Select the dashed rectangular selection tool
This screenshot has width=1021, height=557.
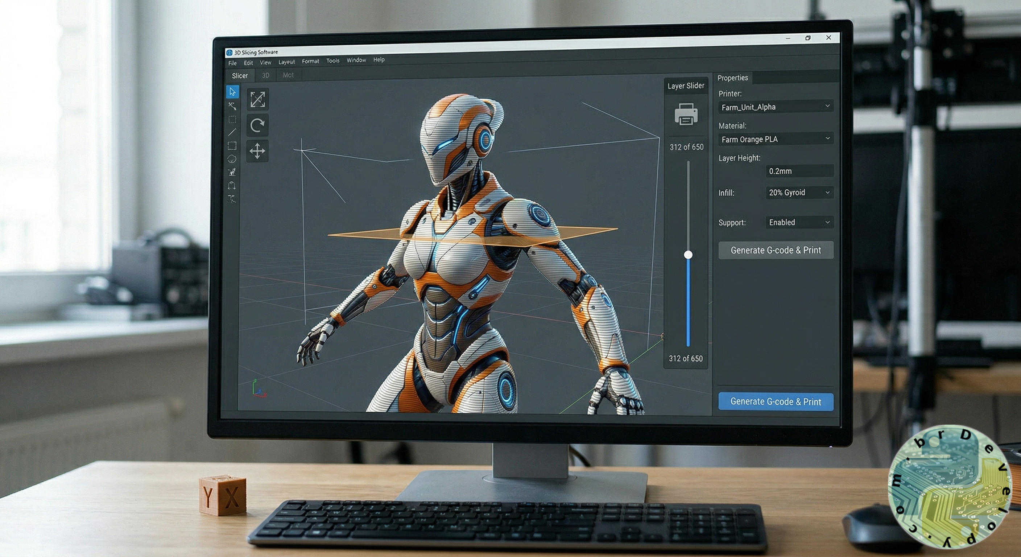pyautogui.click(x=233, y=120)
